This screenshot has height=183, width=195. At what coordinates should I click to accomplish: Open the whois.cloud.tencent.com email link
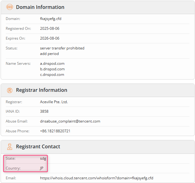[97, 178]
